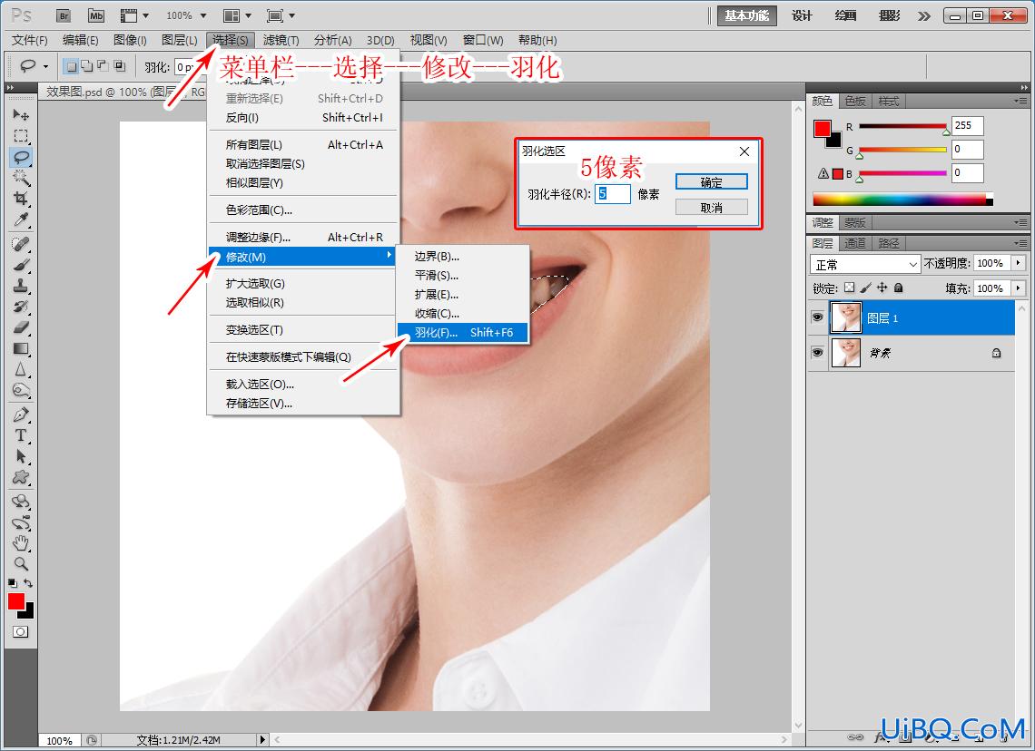Select the Pen tool
The width and height of the screenshot is (1035, 751).
[21, 415]
